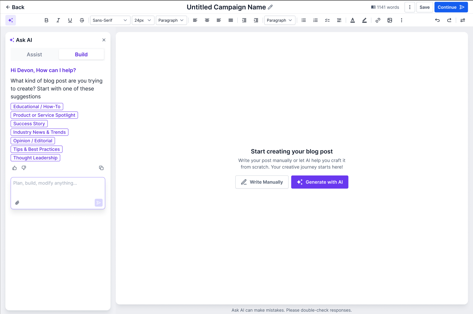The height and width of the screenshot is (314, 473).
Task: Open text color picker
Action: tap(353, 20)
